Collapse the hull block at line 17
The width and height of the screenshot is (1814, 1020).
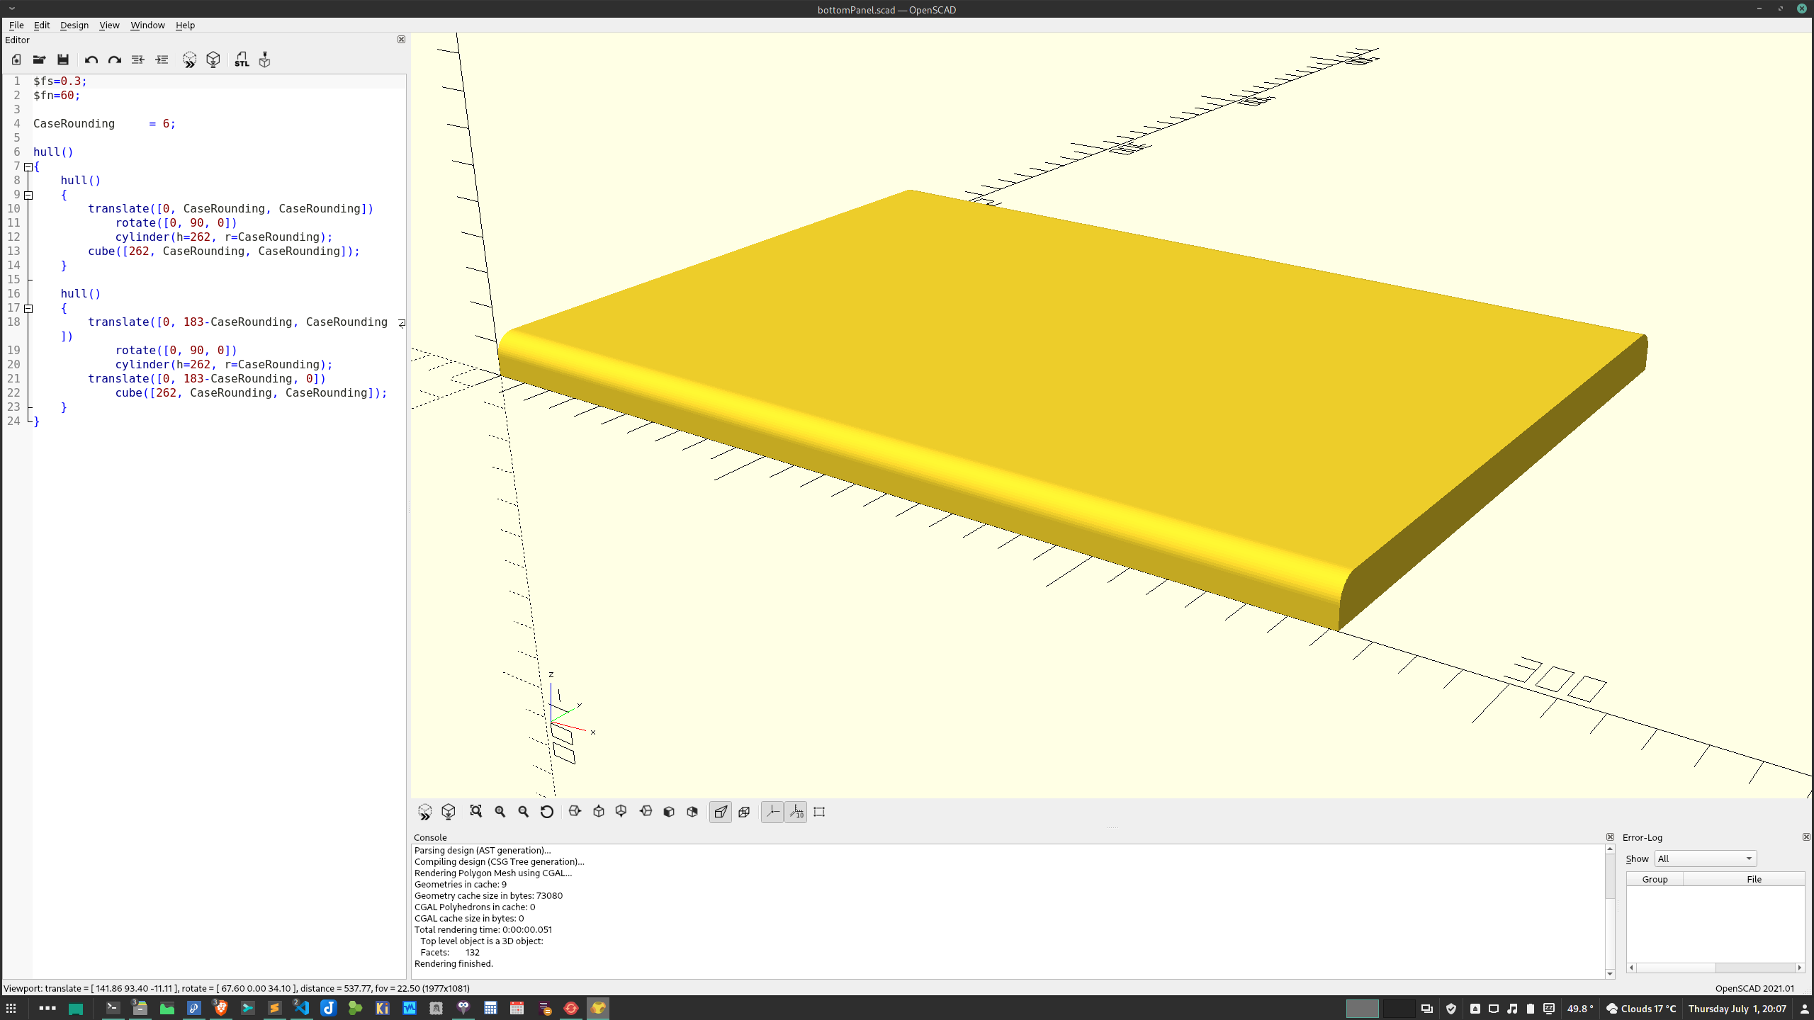[x=28, y=308]
